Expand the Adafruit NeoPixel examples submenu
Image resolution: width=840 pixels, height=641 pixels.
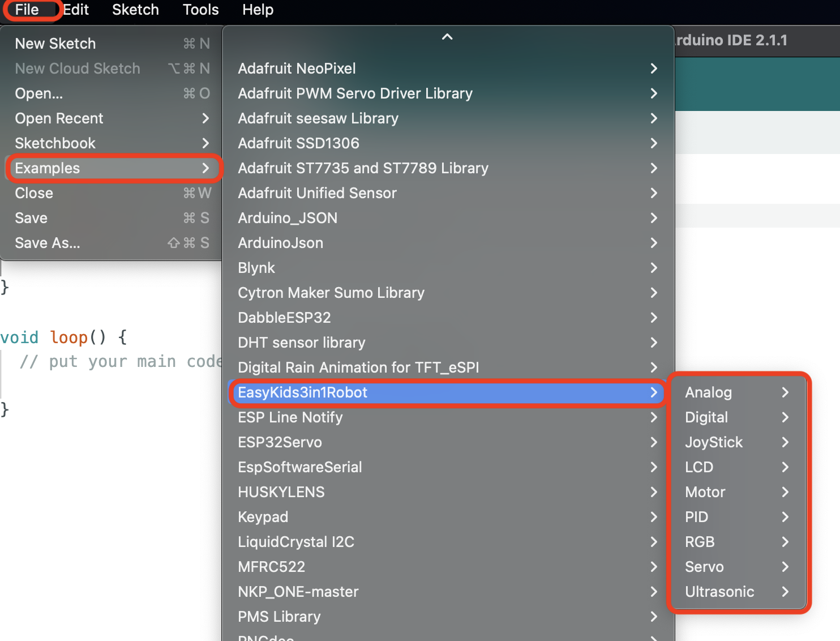coord(297,68)
